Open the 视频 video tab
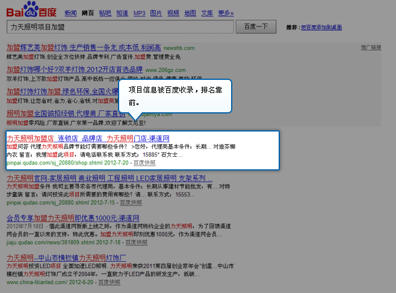 (173, 13)
